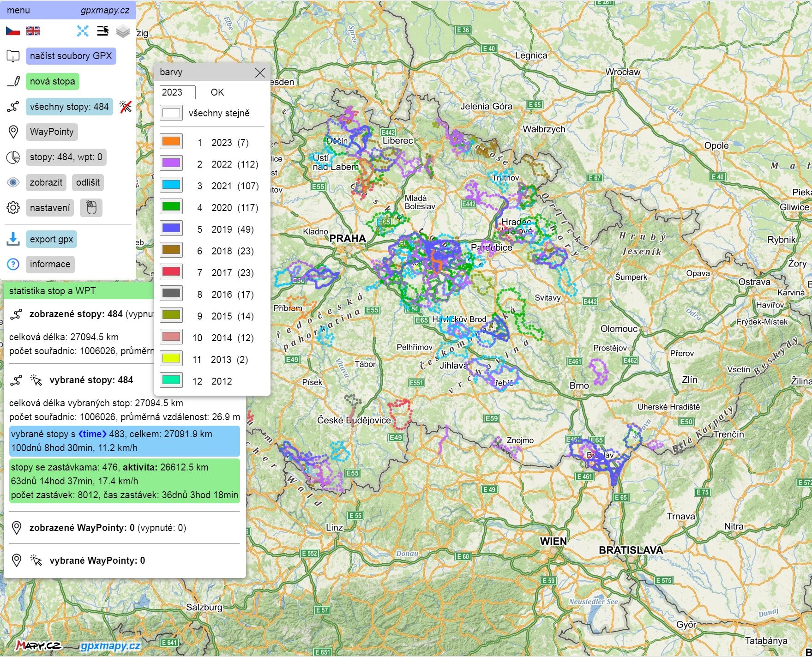Screen dimensions: 812x657
Task: Click the pie chart statistics icon
Action: tap(13, 157)
